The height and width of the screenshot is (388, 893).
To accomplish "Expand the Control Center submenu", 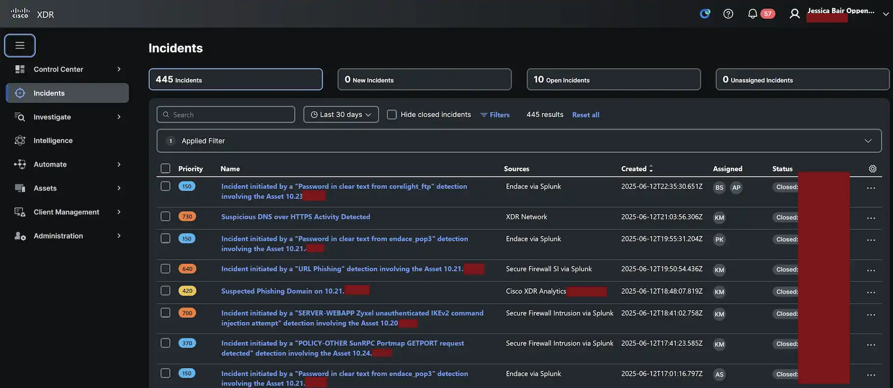I will pyautogui.click(x=119, y=69).
